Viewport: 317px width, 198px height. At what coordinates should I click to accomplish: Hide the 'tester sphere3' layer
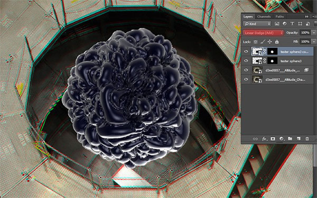[246, 60]
